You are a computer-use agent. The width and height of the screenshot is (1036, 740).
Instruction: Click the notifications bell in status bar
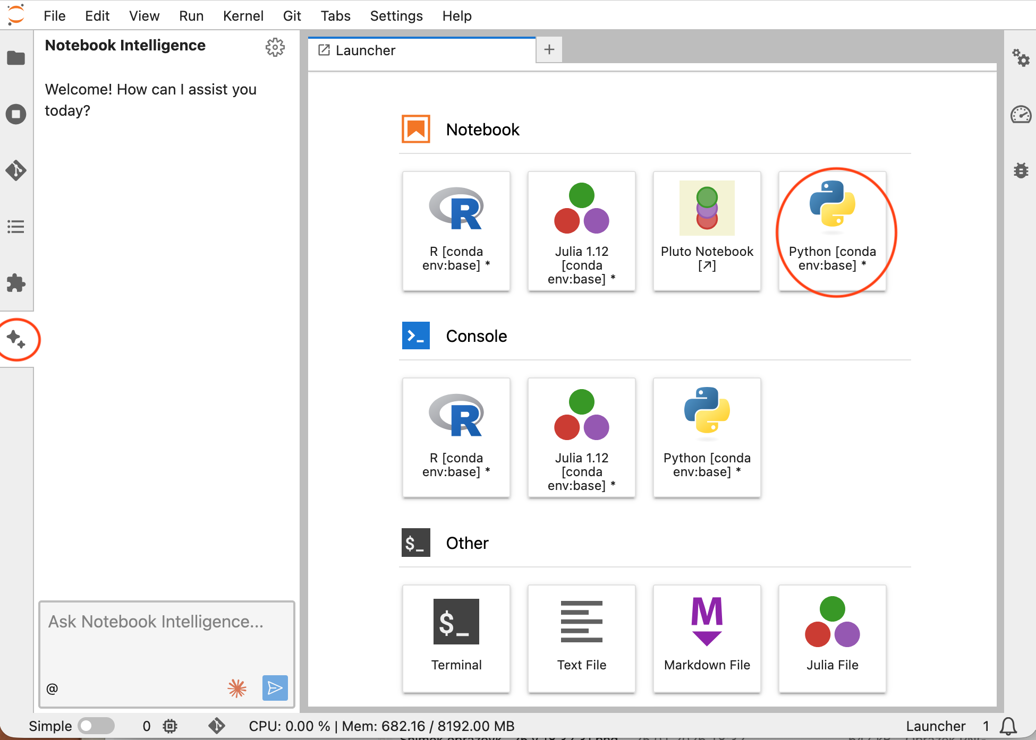[1008, 726]
